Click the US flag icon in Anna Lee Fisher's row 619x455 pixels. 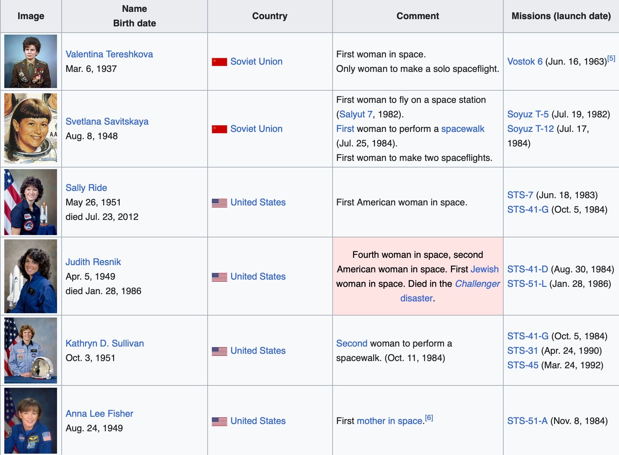coord(219,421)
